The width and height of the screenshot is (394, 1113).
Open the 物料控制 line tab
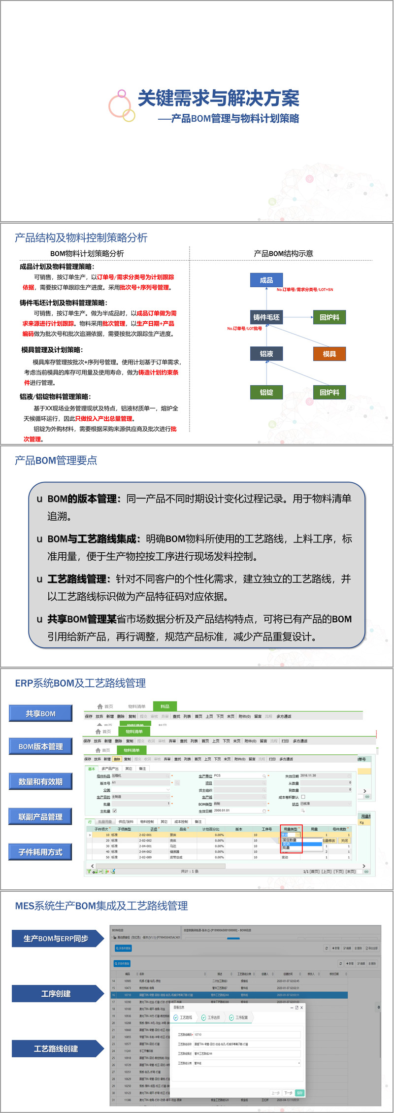(147, 821)
